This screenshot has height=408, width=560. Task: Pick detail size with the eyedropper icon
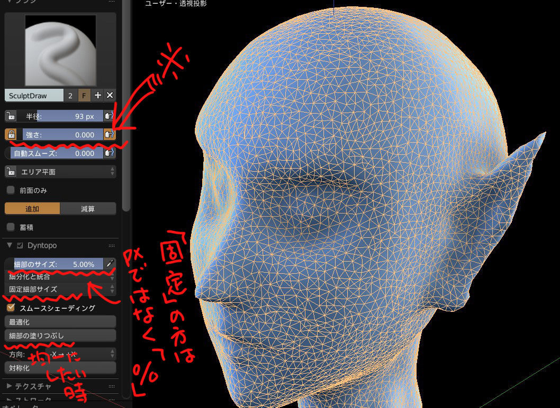(x=110, y=264)
